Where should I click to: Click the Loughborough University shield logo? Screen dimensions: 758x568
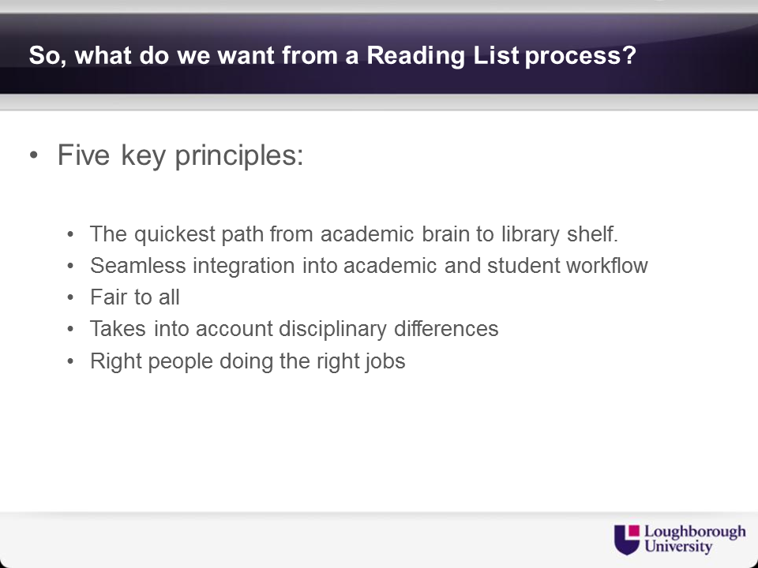[x=626, y=538]
